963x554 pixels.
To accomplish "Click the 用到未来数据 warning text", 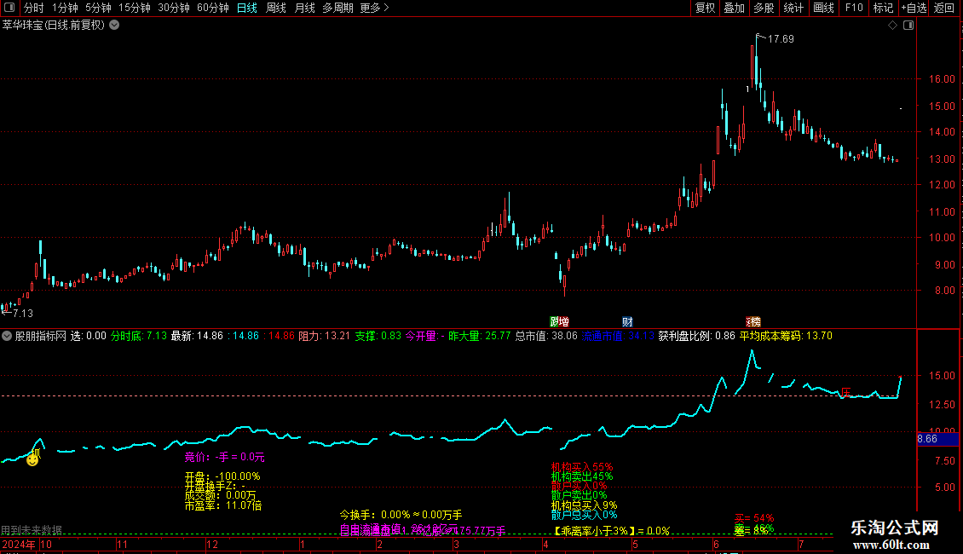I will coord(32,530).
